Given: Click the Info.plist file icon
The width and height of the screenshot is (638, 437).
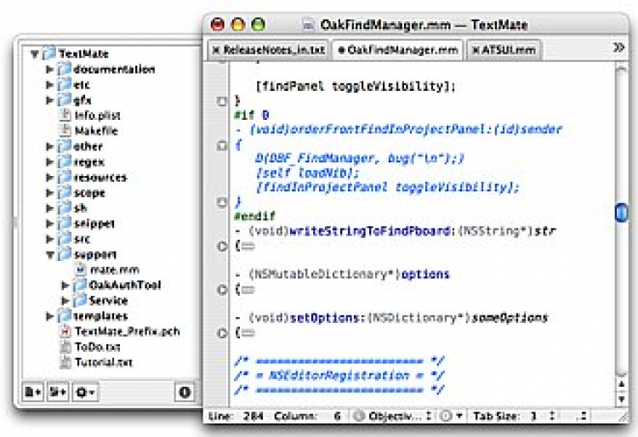Looking at the screenshot, I should click(66, 116).
